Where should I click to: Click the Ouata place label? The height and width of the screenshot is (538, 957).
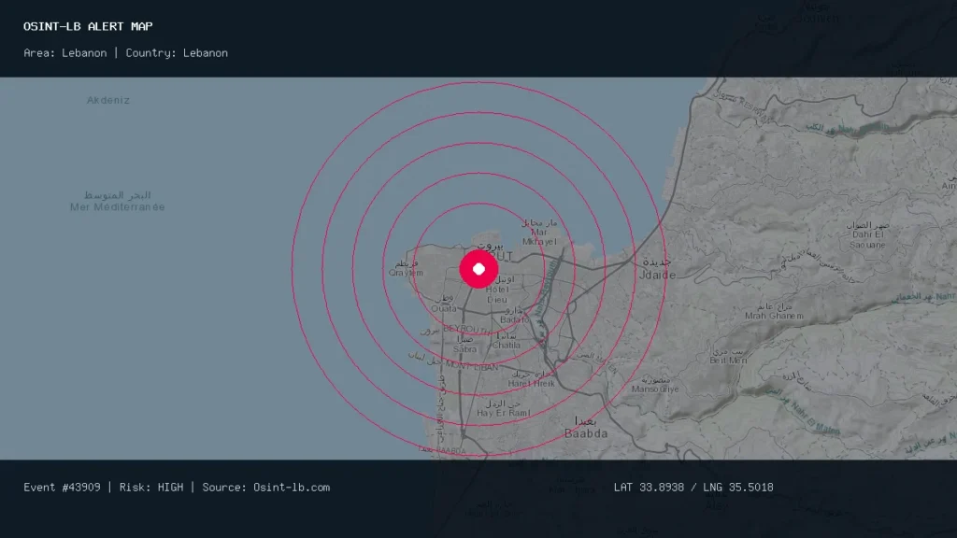coord(444,308)
